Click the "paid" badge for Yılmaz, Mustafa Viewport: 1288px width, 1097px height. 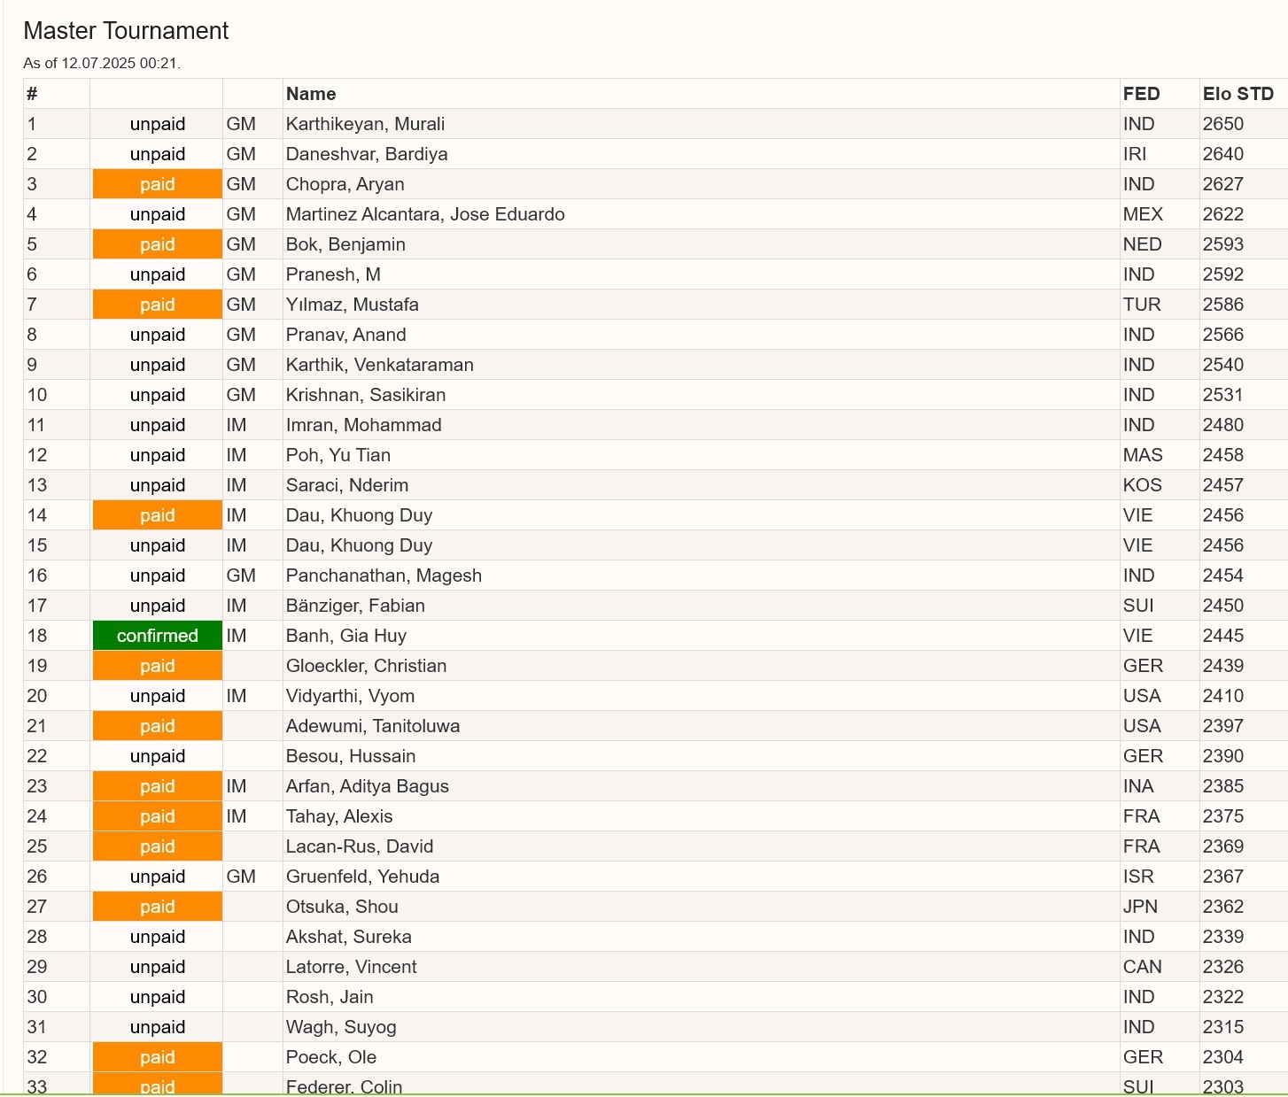[158, 305]
